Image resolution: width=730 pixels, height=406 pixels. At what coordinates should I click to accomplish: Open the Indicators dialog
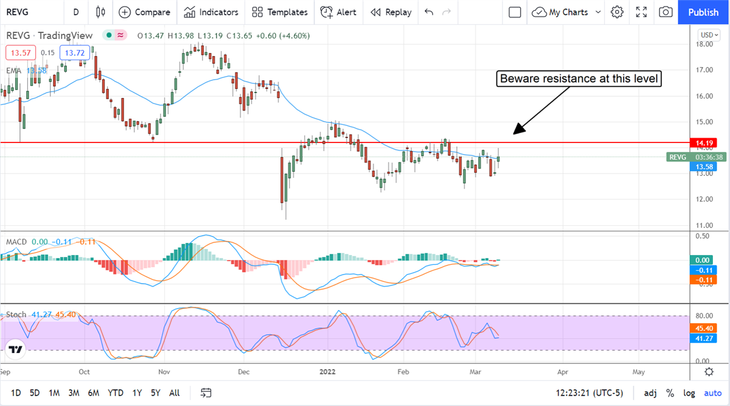(211, 12)
